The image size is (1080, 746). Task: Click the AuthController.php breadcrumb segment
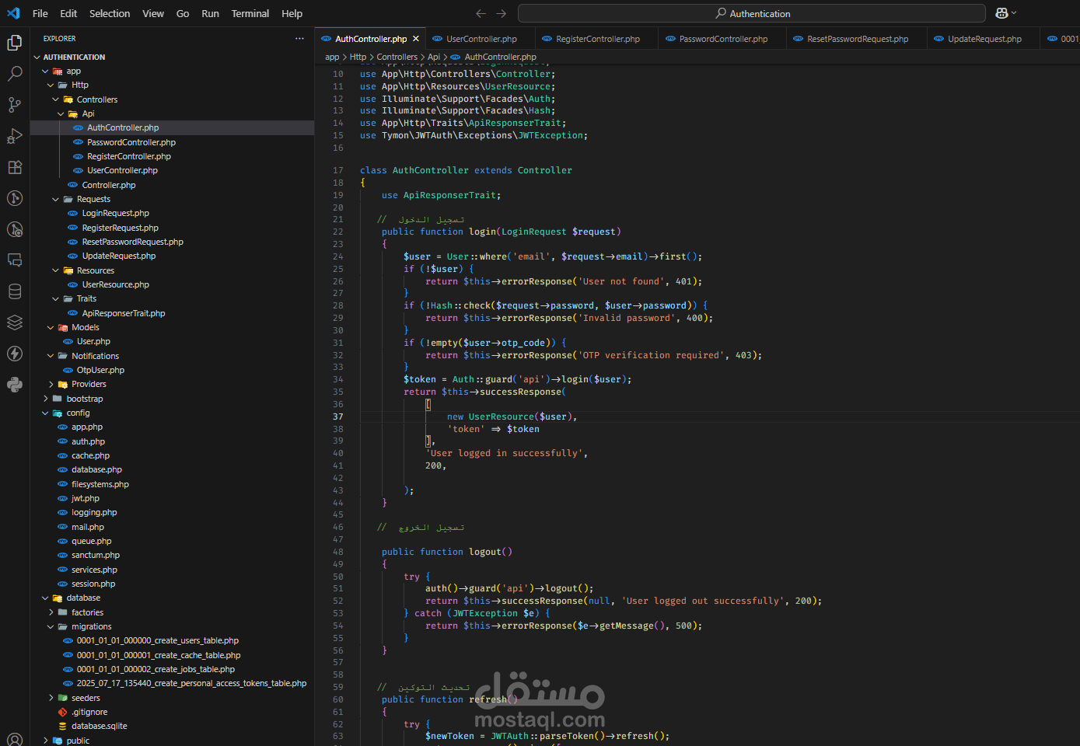(x=500, y=57)
